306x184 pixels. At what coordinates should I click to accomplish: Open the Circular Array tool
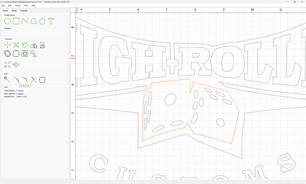[x=16, y=64]
